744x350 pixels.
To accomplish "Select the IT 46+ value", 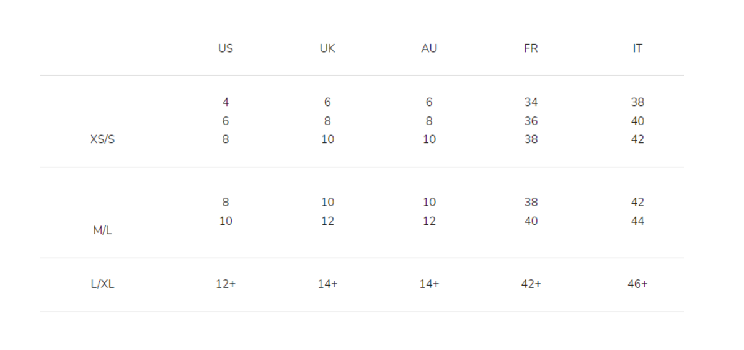I will (x=637, y=284).
